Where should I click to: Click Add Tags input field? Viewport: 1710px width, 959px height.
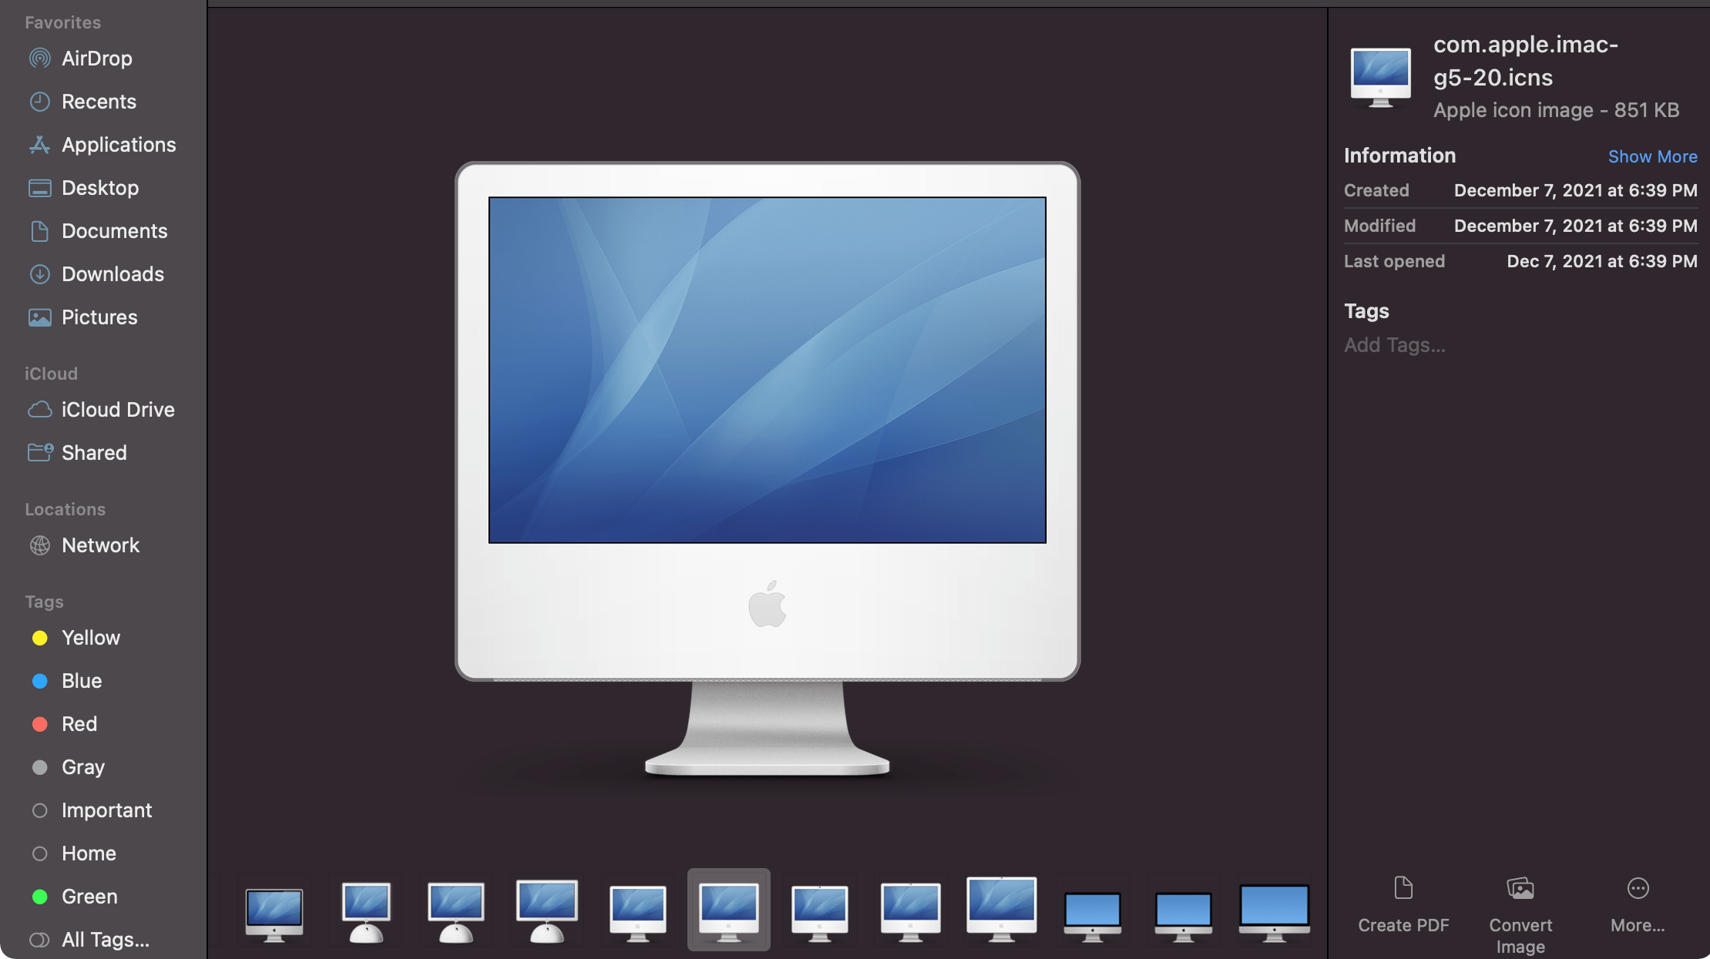1394,345
